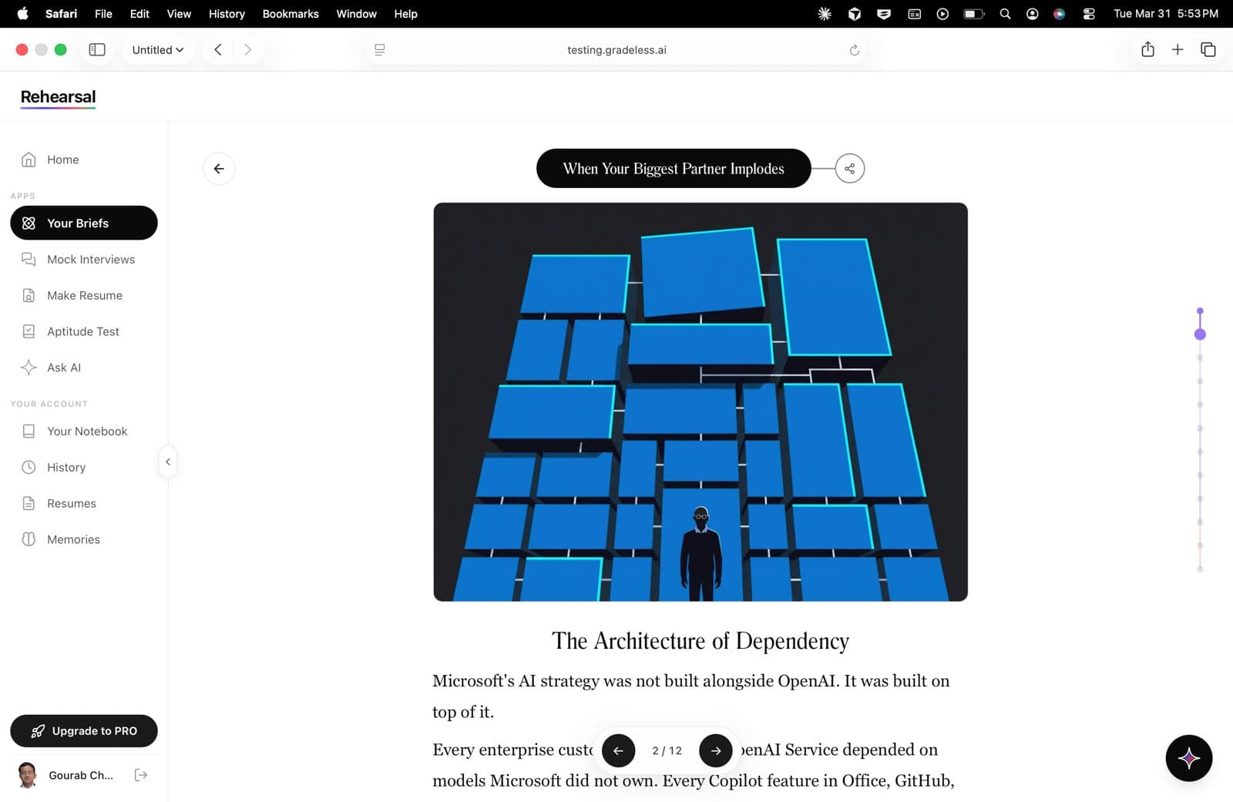Click the address bar URL field
Viewport: 1233px width, 802px height.
[616, 50]
